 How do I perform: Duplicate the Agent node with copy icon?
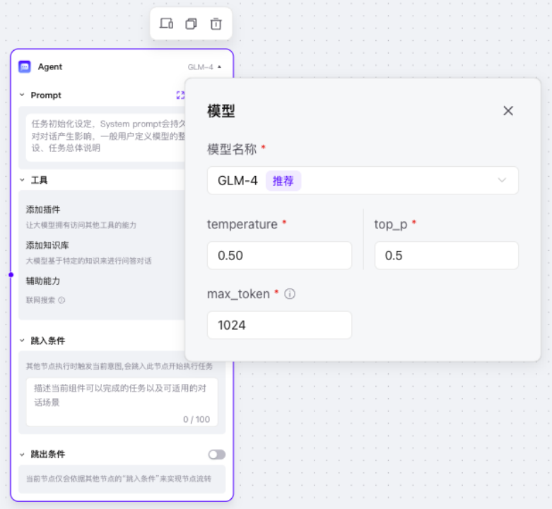tap(191, 23)
